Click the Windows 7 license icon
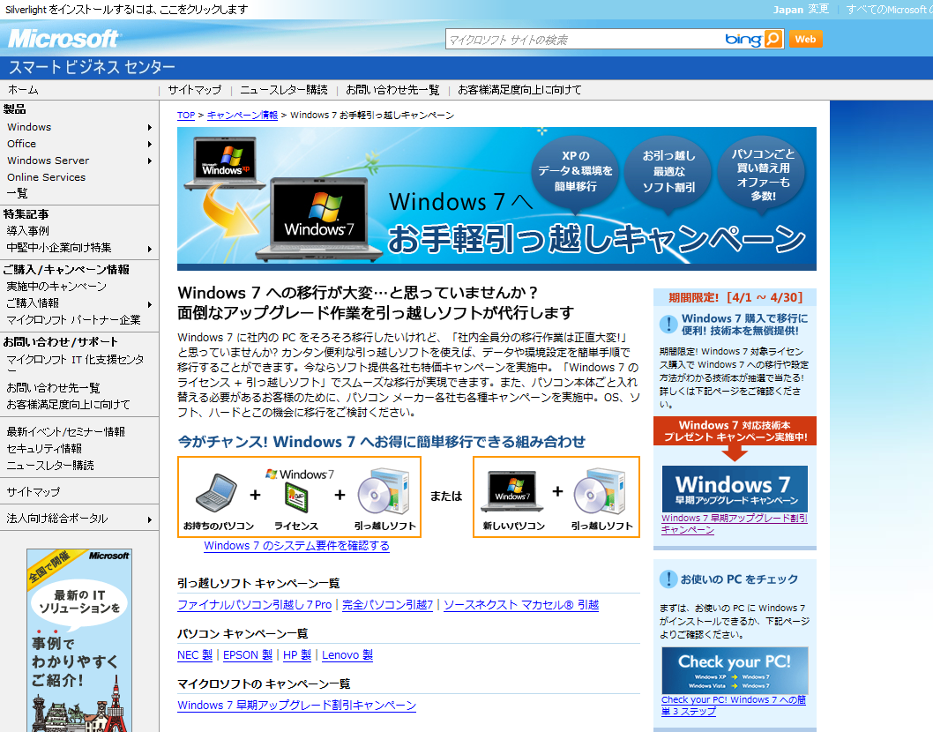The height and width of the screenshot is (732, 933). click(296, 498)
